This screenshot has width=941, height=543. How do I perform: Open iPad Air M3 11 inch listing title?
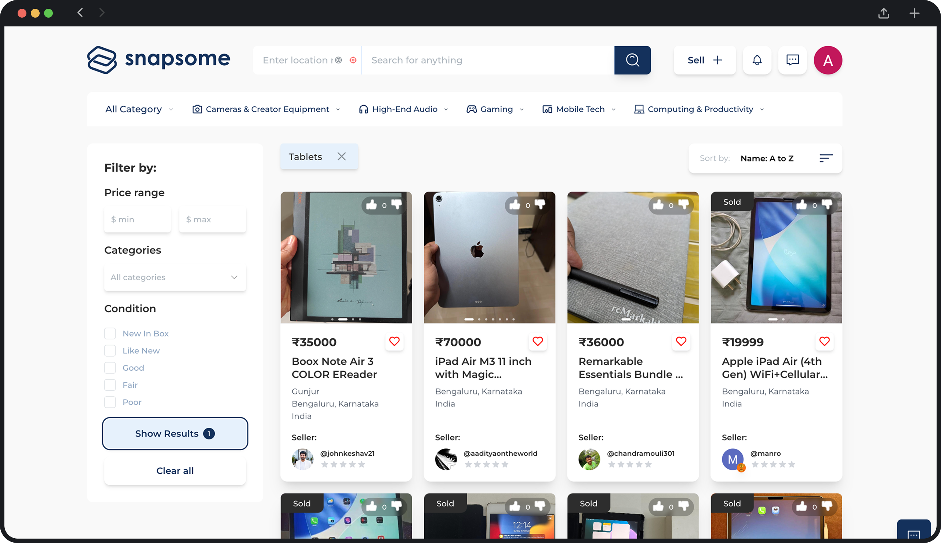point(483,368)
